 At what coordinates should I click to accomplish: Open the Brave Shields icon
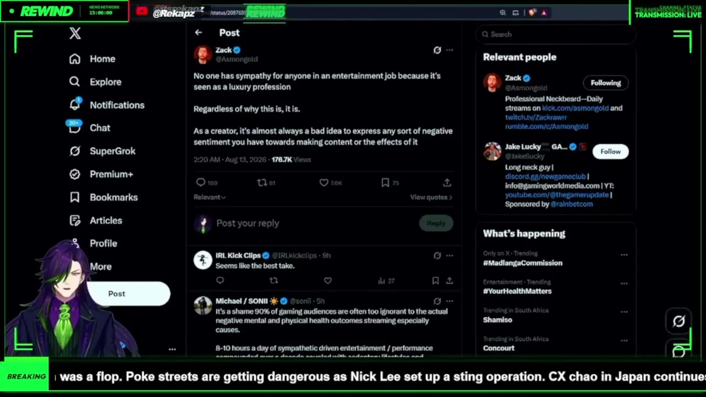pyautogui.click(x=532, y=12)
